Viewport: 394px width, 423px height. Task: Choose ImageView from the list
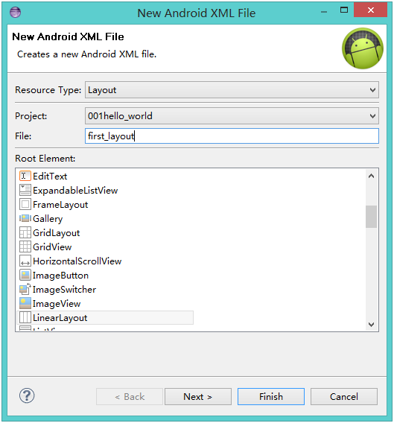(57, 304)
